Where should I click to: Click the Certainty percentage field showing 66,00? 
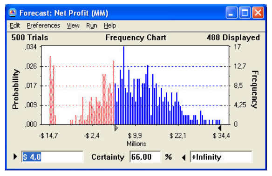145,157
